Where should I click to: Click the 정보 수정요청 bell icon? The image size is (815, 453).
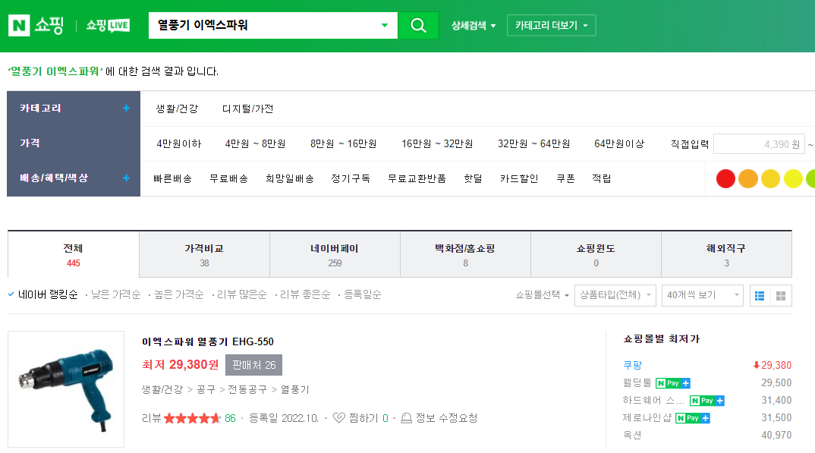[407, 417]
